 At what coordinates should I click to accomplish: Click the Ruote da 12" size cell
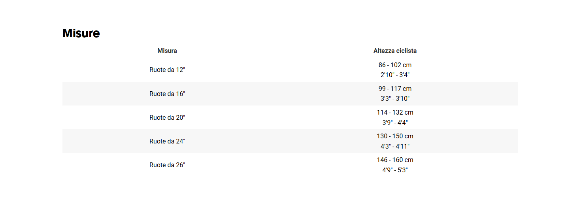click(x=167, y=70)
